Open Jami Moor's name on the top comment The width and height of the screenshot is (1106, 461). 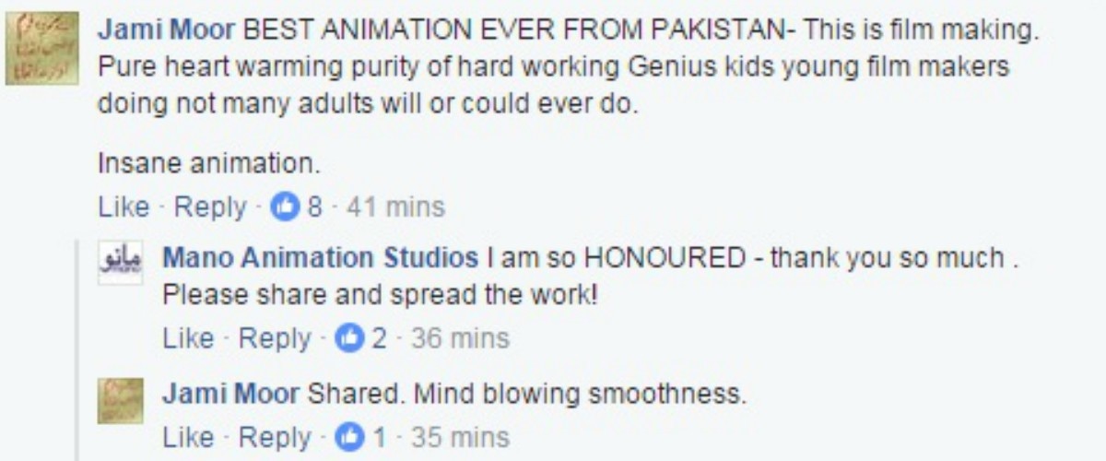tap(167, 30)
